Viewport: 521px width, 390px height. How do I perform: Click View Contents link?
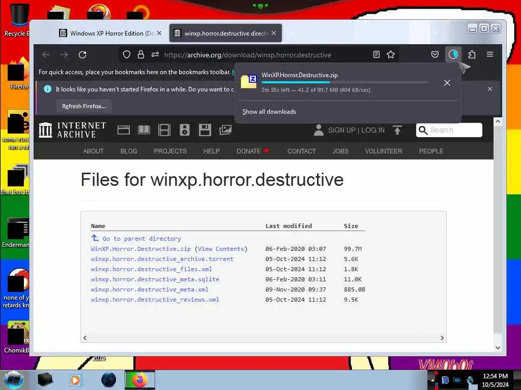tap(221, 249)
